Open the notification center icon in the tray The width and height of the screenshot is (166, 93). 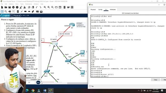coord(162,90)
